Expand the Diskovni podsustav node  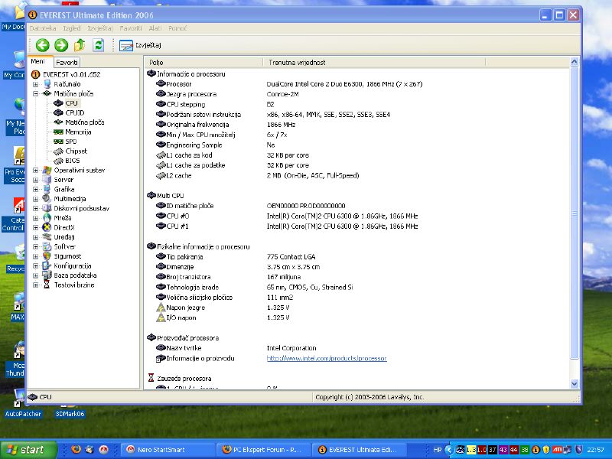click(35, 208)
